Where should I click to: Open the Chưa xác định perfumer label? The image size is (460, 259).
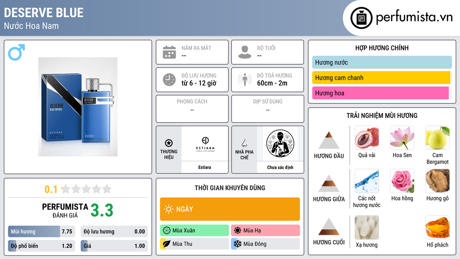click(x=280, y=167)
